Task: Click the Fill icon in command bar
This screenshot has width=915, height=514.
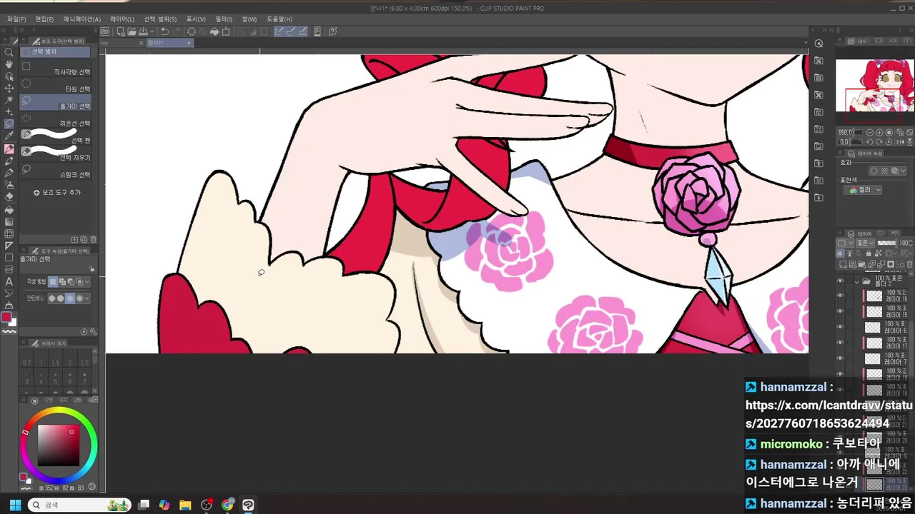Action: pos(214,31)
